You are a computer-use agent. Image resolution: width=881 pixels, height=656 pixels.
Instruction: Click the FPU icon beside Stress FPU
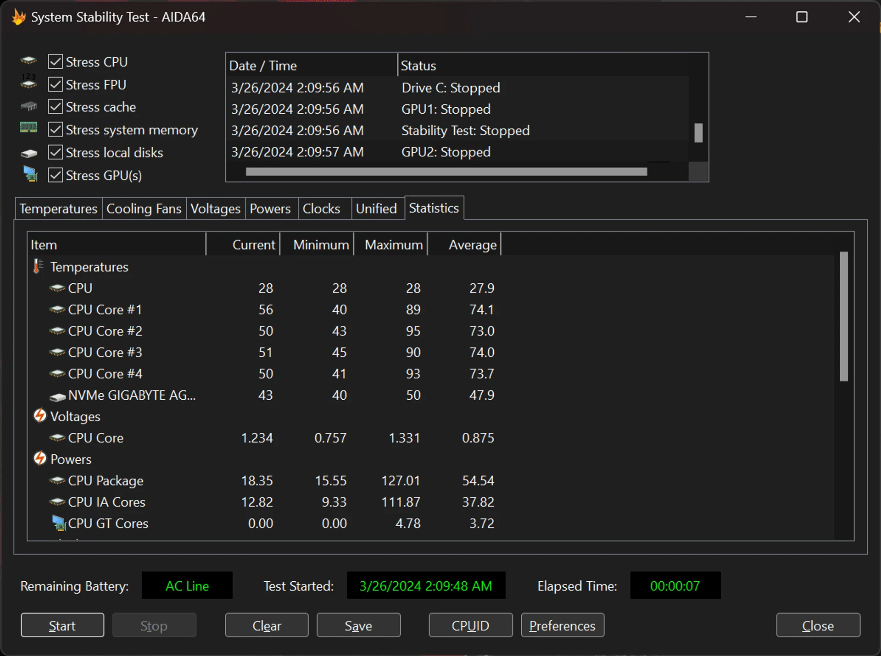click(x=28, y=82)
